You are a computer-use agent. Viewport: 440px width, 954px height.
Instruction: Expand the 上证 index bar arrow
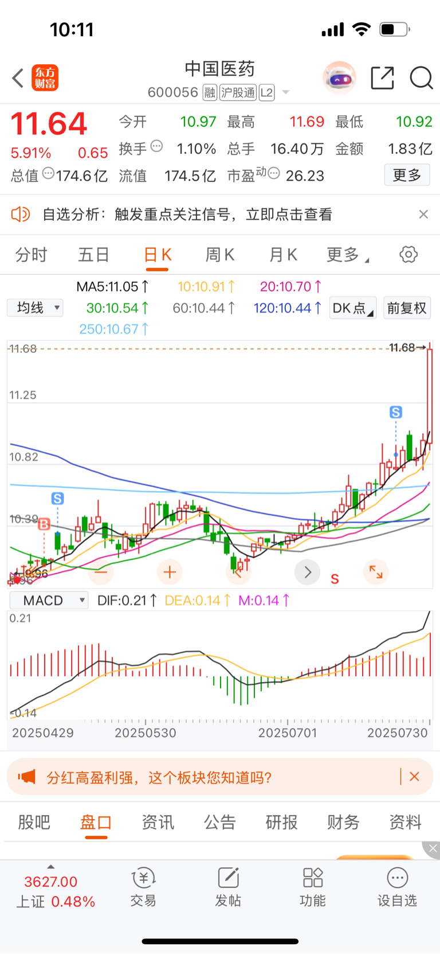(x=51, y=867)
